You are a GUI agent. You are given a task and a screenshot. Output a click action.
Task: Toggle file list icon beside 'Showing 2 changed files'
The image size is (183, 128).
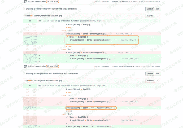point(24,73)
